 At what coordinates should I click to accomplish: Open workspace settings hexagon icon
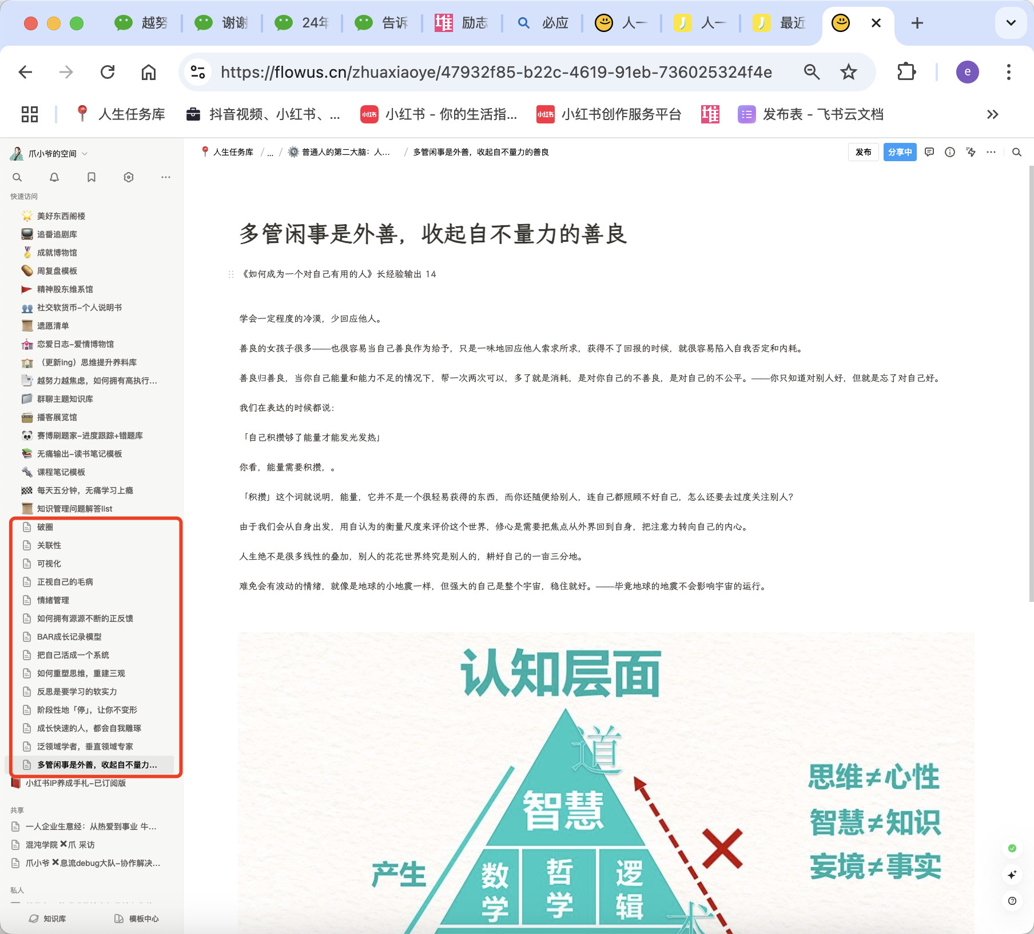point(129,177)
